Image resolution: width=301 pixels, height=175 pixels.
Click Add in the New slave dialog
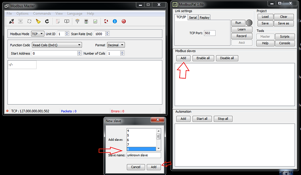[154, 167]
